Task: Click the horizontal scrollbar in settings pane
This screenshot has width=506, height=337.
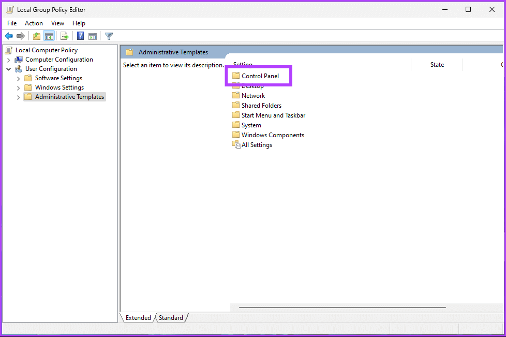Action: (342, 307)
